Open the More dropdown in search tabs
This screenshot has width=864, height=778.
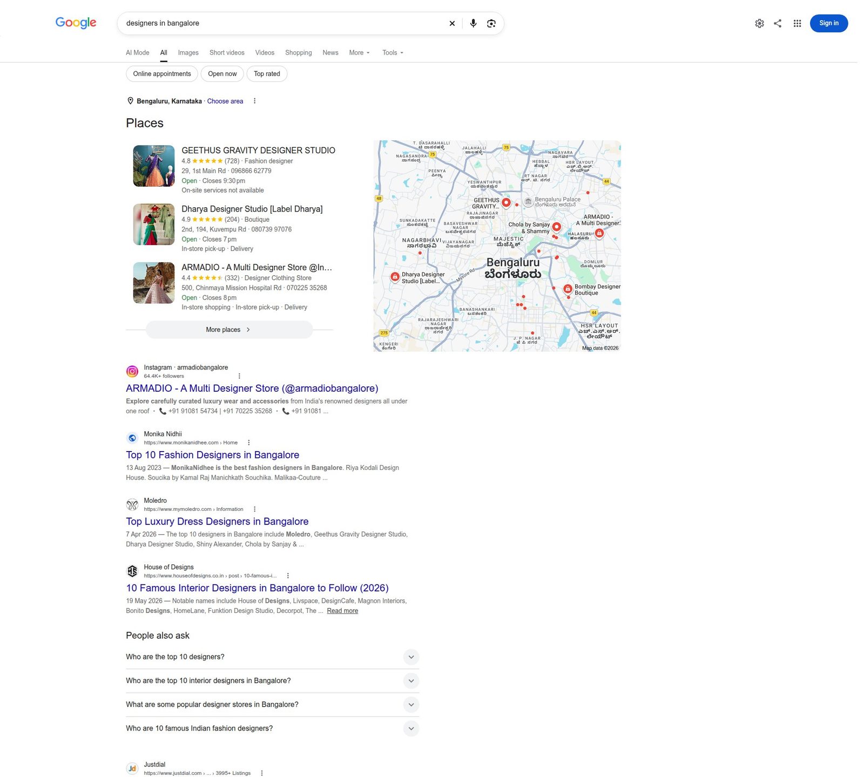pyautogui.click(x=359, y=52)
